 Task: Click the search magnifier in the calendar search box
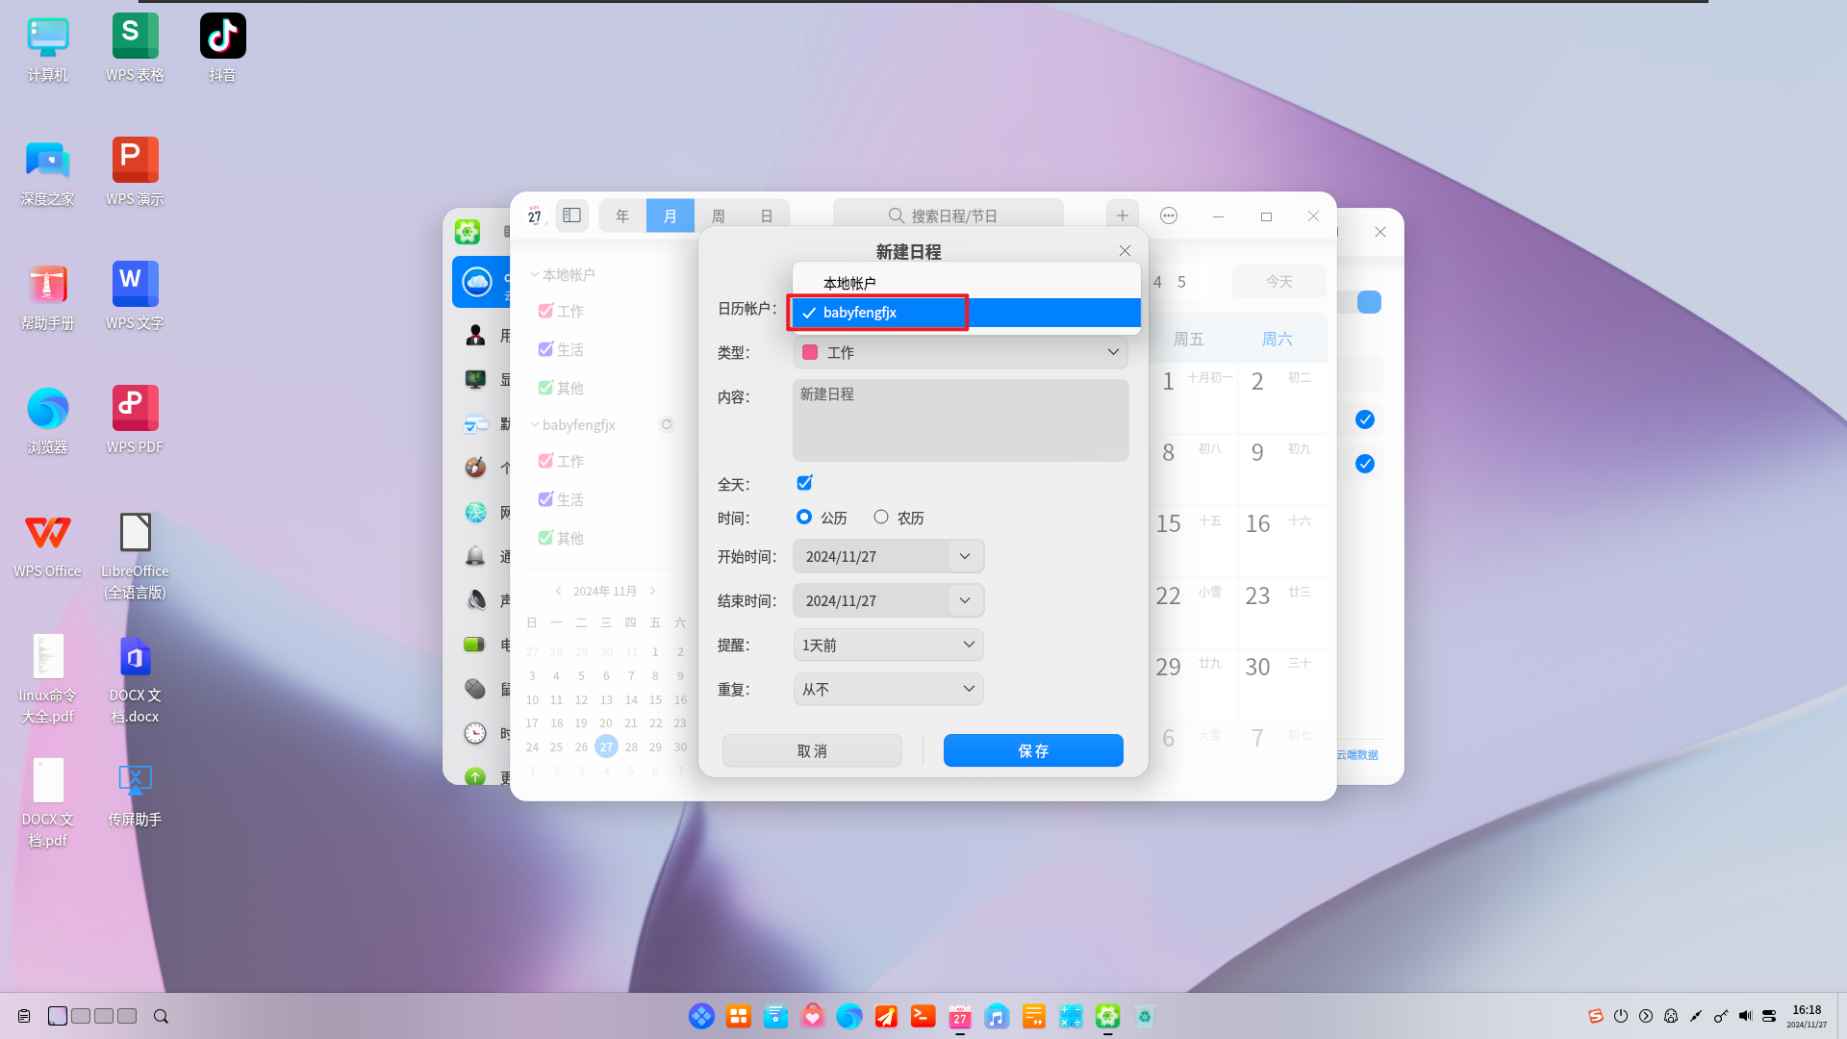896,215
